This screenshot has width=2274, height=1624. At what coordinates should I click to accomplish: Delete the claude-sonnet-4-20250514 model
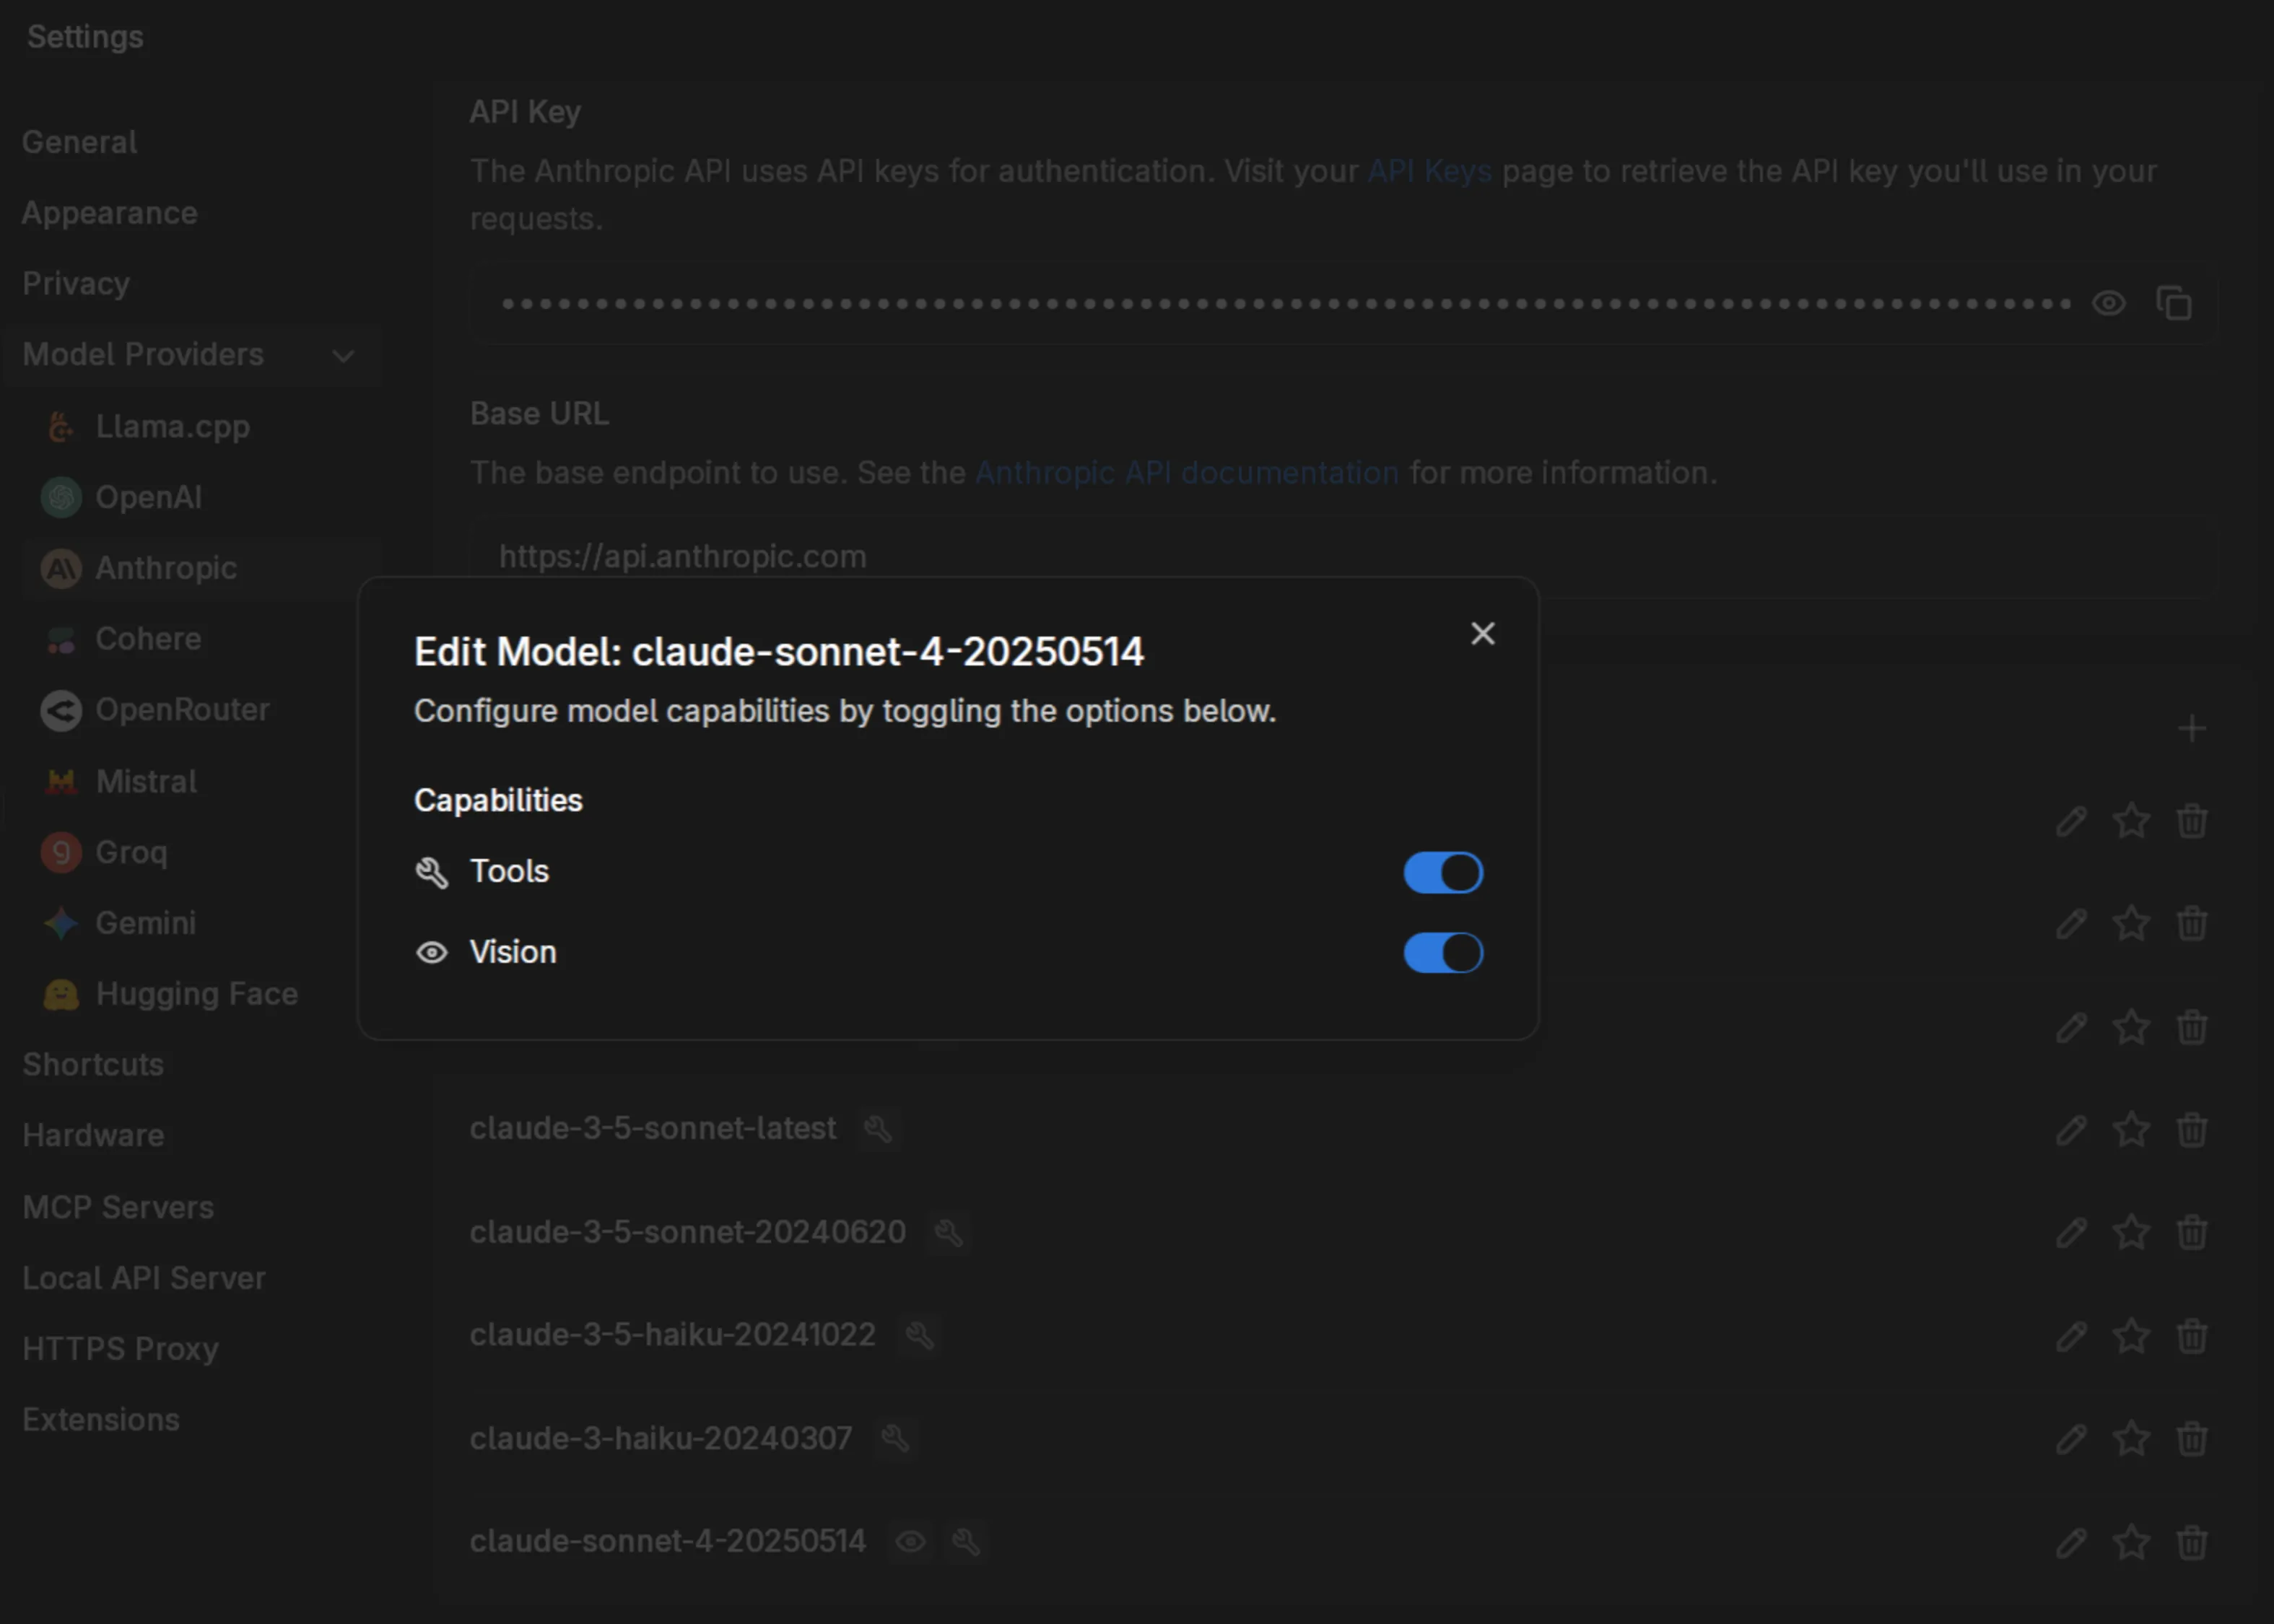click(2191, 1542)
